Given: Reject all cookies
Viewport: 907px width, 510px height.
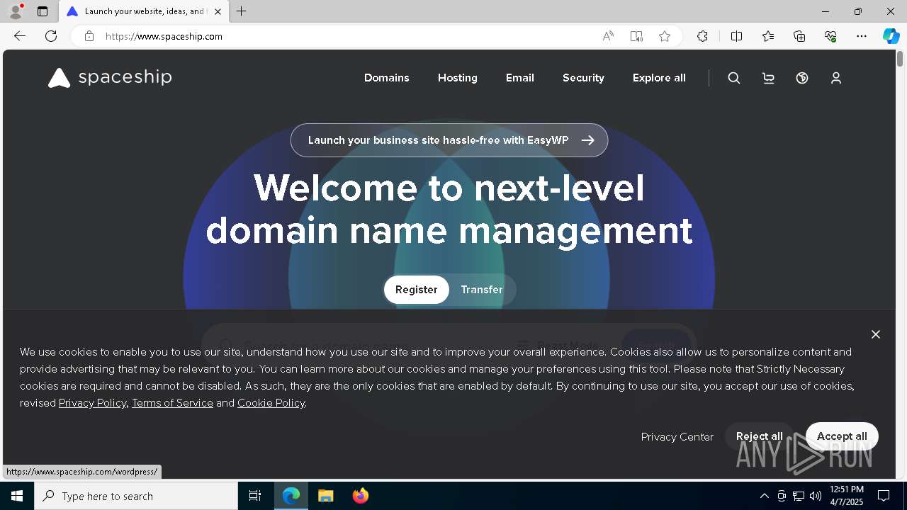Looking at the screenshot, I should point(760,436).
